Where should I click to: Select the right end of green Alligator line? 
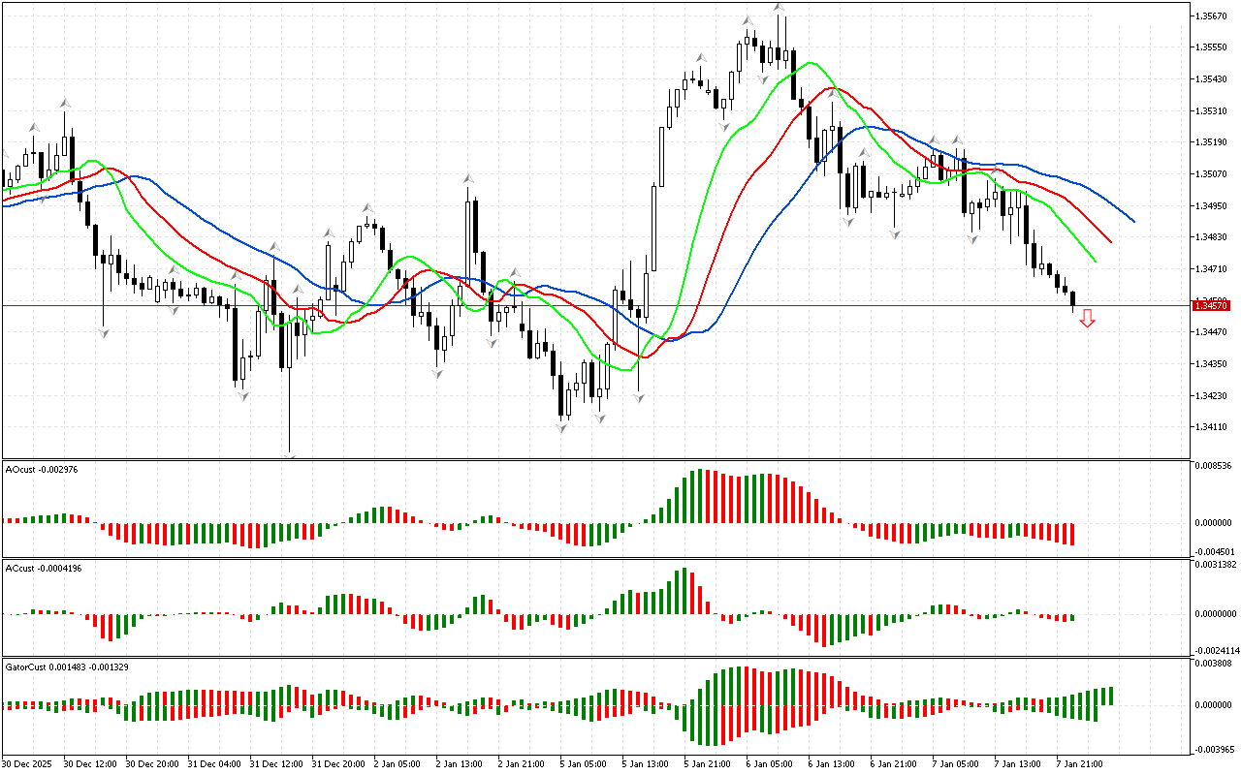point(1095,261)
